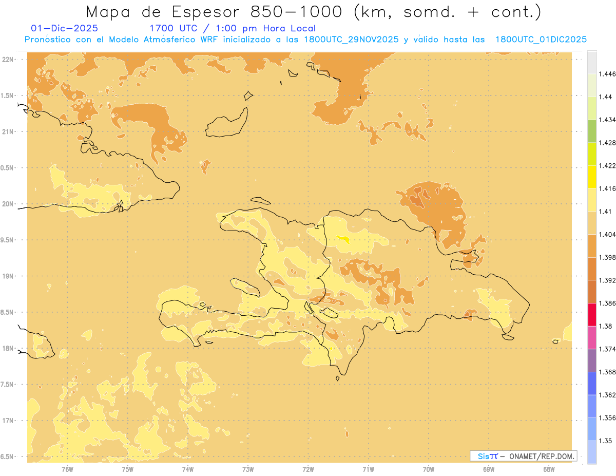
Task: Click the pink legend swatch below 1.38
Action: (x=592, y=337)
